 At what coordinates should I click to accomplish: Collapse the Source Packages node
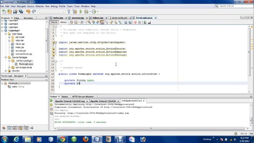tap(6, 57)
